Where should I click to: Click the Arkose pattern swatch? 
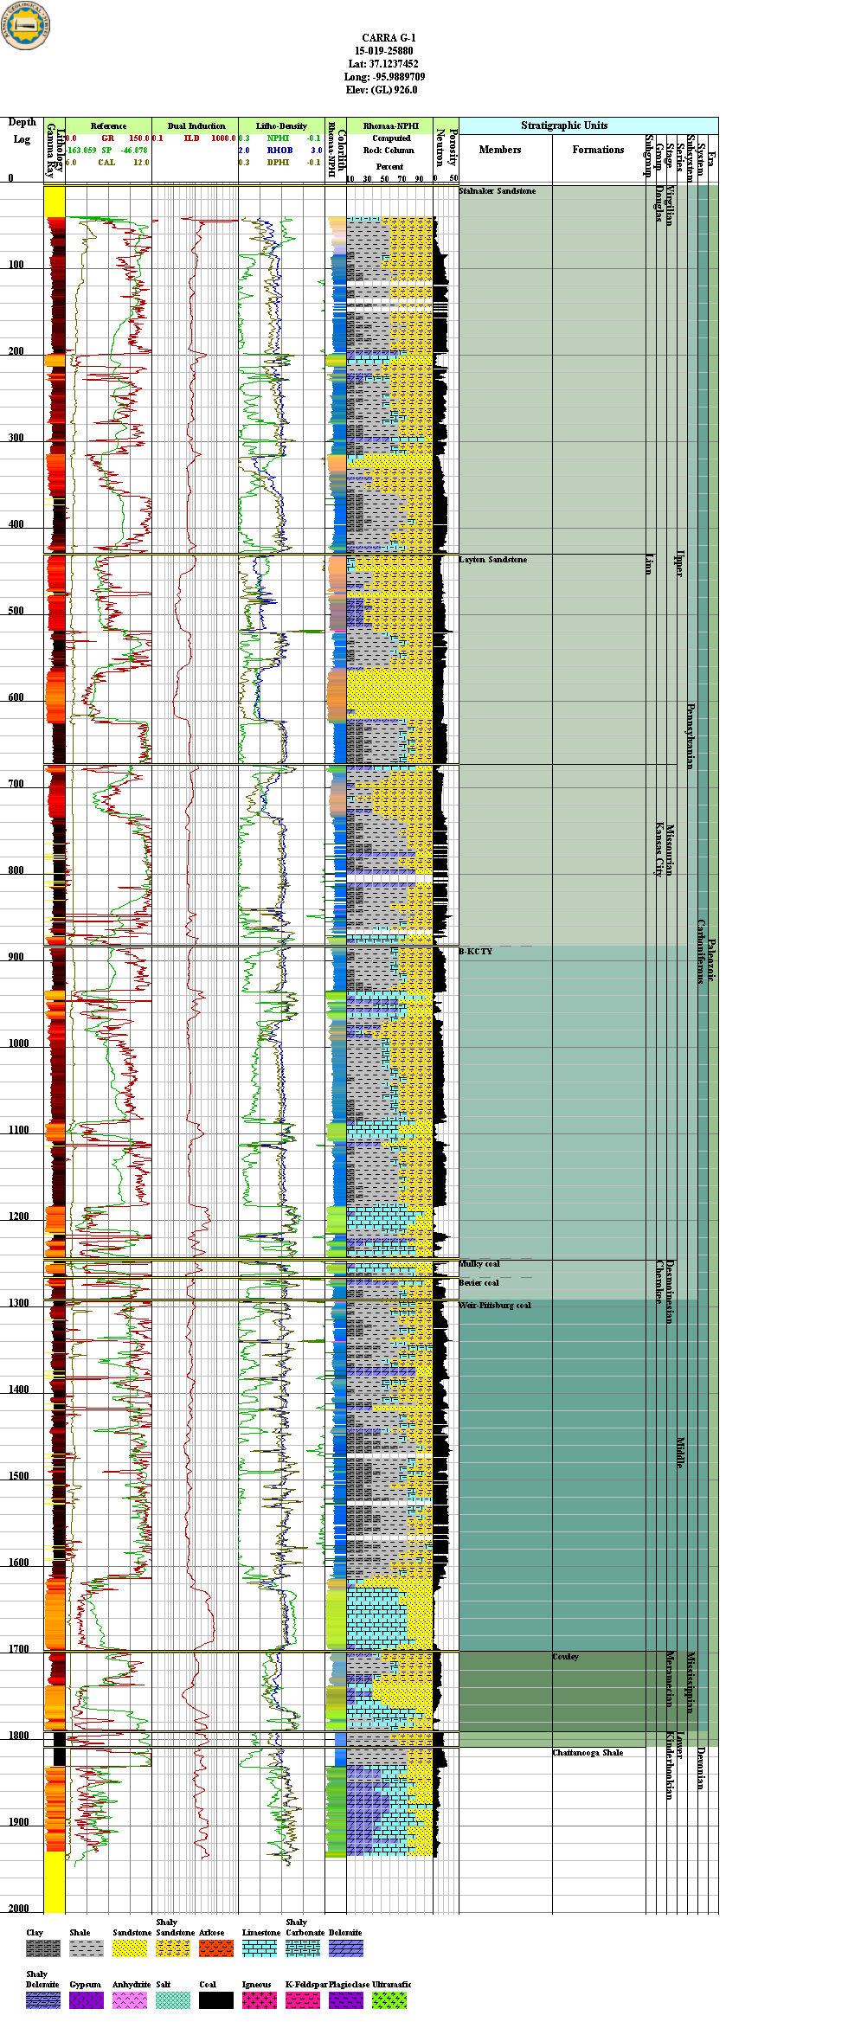point(216,1948)
